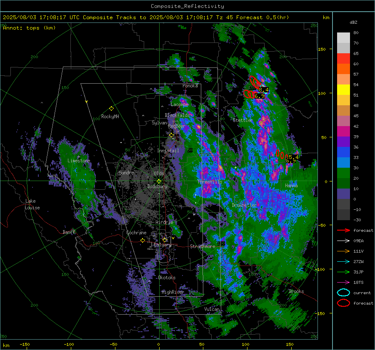The image size is (375, 350).
Task: Click the yellow diamond marker below RedDeer
Action: click(171, 135)
